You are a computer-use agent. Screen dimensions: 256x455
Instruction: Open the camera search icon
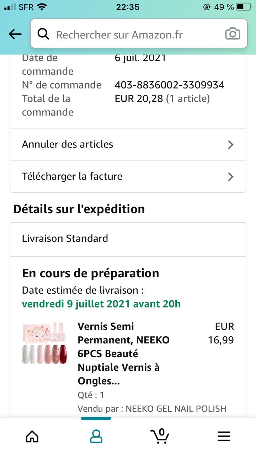[x=233, y=34]
